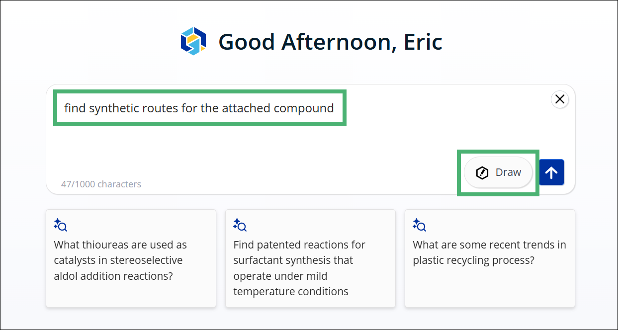
Task: Click the 'Good Afternoon, Eric' heading
Action: 330,42
